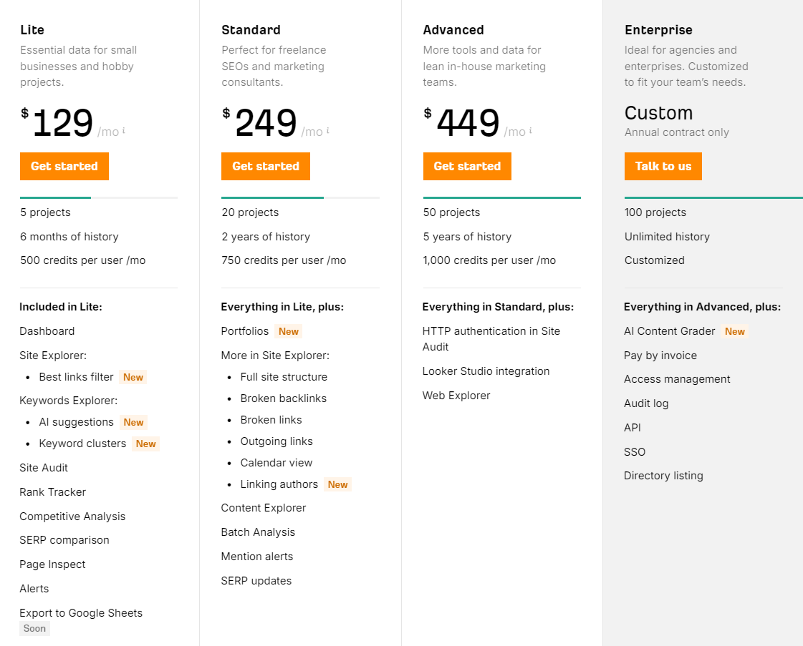Click the New badge next to Portfolios
803x646 pixels.
tap(288, 331)
